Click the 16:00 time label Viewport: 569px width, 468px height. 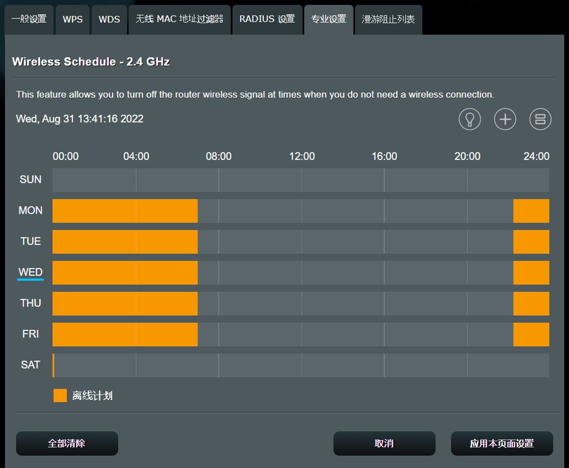[x=384, y=156]
